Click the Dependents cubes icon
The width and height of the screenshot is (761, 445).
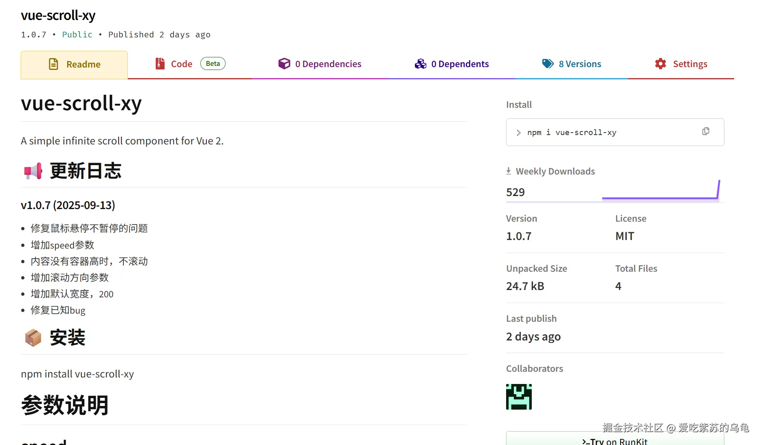pyautogui.click(x=421, y=64)
